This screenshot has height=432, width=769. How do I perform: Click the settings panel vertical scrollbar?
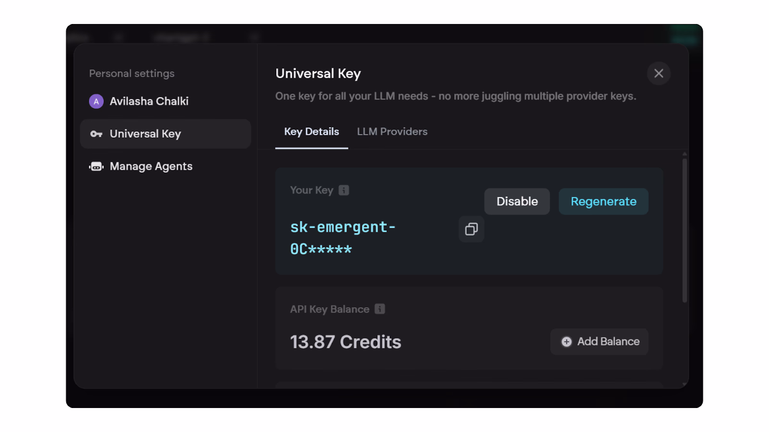point(684,230)
